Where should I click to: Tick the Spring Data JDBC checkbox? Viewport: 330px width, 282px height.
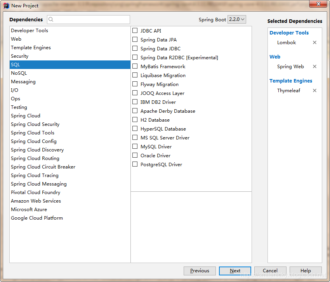[135, 48]
